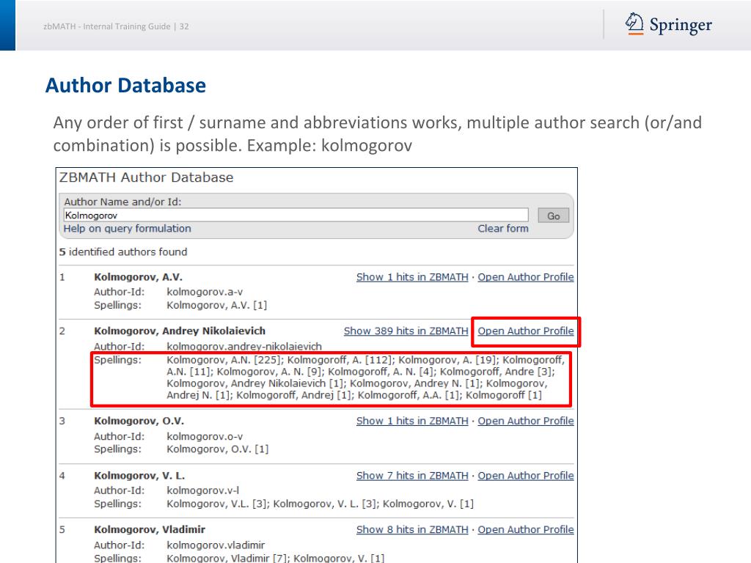
Task: Click the Go search button
Action: 553,216
